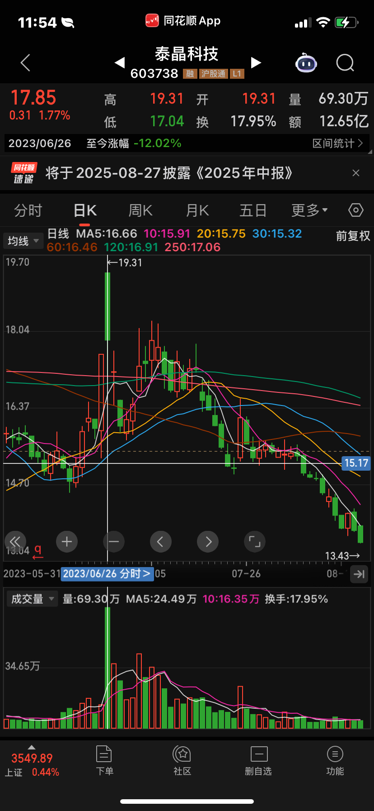
Task: Open chart settings hexagon icon
Action: pos(356,210)
